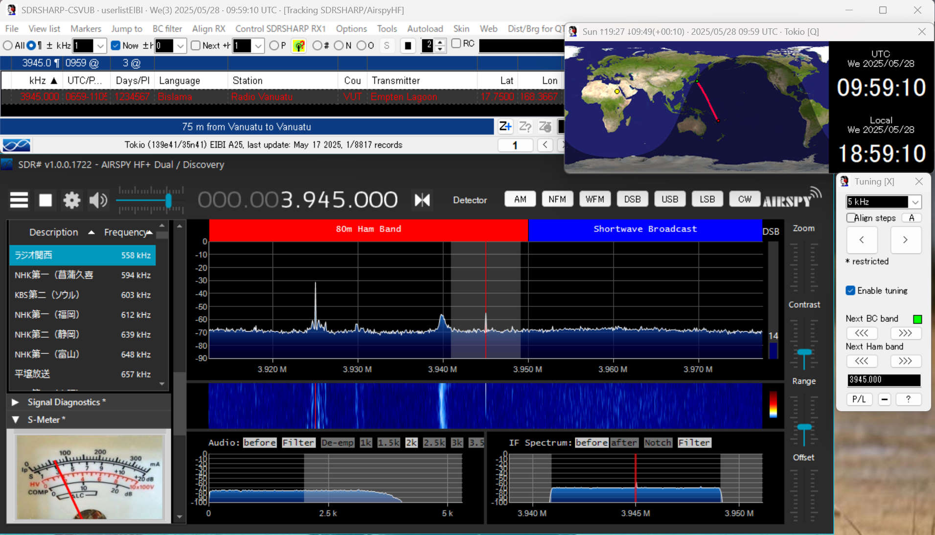The height and width of the screenshot is (535, 935).
Task: Click the Contrast slider handle
Action: 804,352
